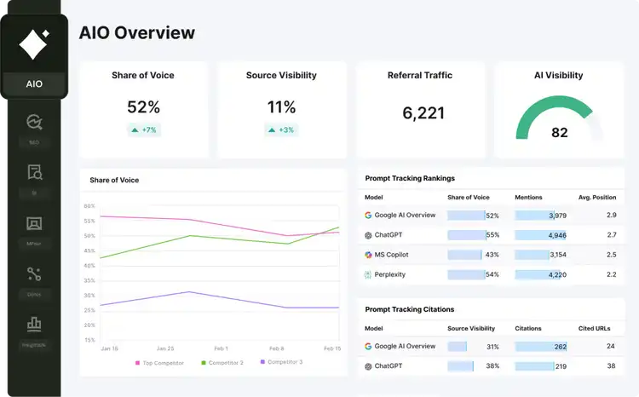
Task: Toggle Competitor 2 legend in the chart
Action: click(222, 363)
